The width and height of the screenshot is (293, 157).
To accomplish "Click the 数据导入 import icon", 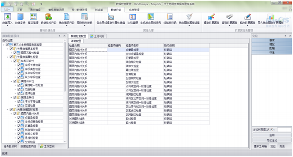I will [x=8, y=17].
